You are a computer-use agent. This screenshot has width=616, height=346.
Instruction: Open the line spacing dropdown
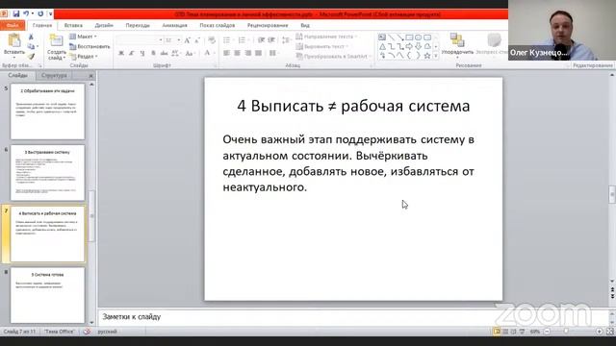pos(286,40)
